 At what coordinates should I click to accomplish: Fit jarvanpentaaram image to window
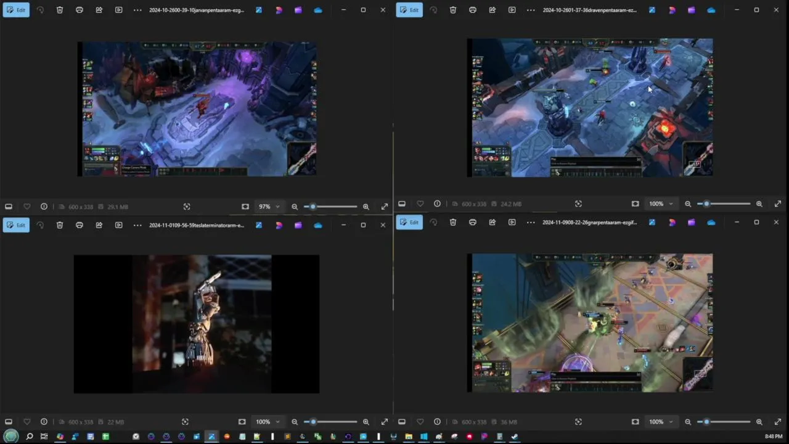click(245, 207)
